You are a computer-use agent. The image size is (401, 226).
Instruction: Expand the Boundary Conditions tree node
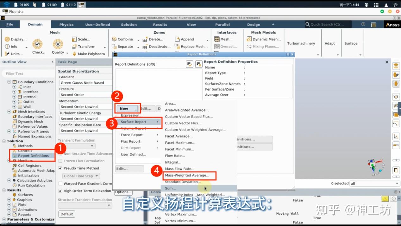tap(9, 82)
